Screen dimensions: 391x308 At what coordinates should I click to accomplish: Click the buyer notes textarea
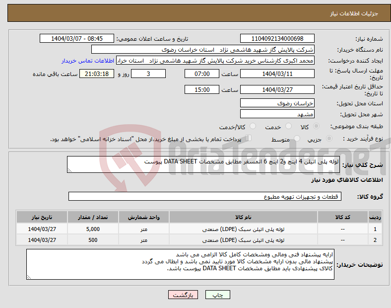click(180, 264)
